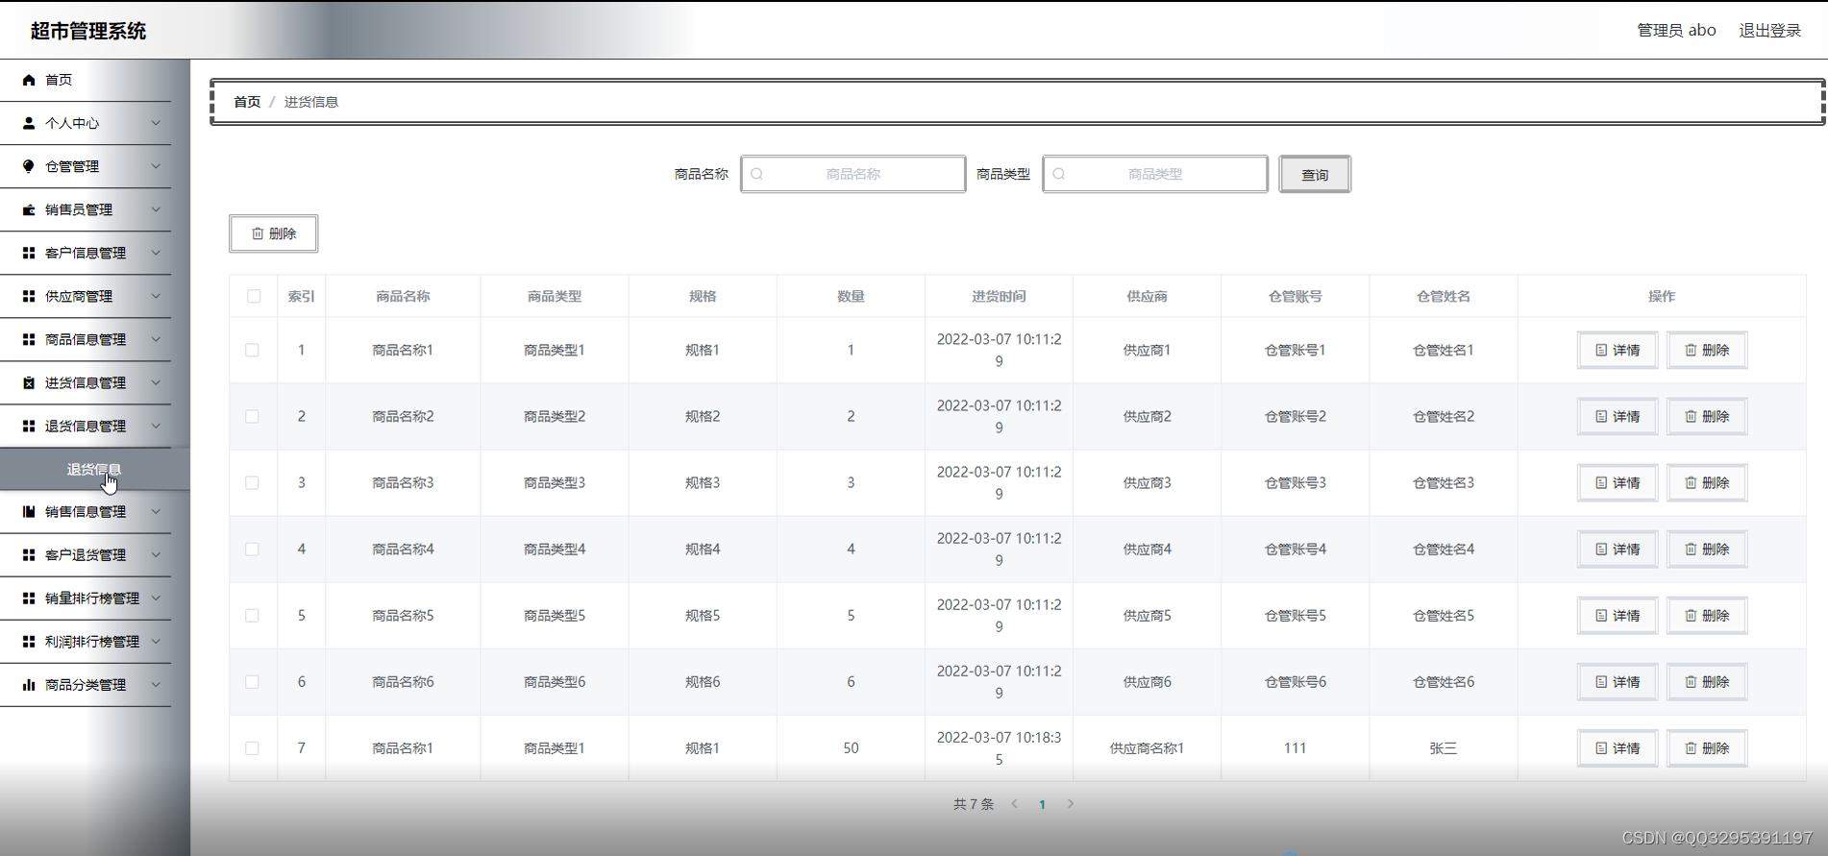Open 详情 for row 1
1828x856 pixels.
pyautogui.click(x=1618, y=350)
